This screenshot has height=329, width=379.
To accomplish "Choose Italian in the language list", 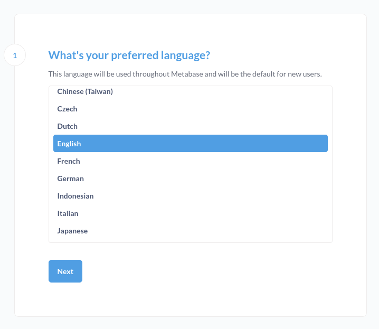I will (x=191, y=213).
